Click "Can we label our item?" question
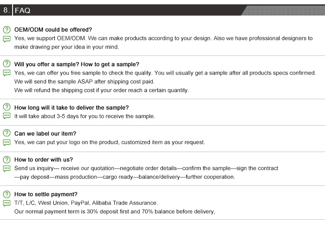 tap(45, 133)
